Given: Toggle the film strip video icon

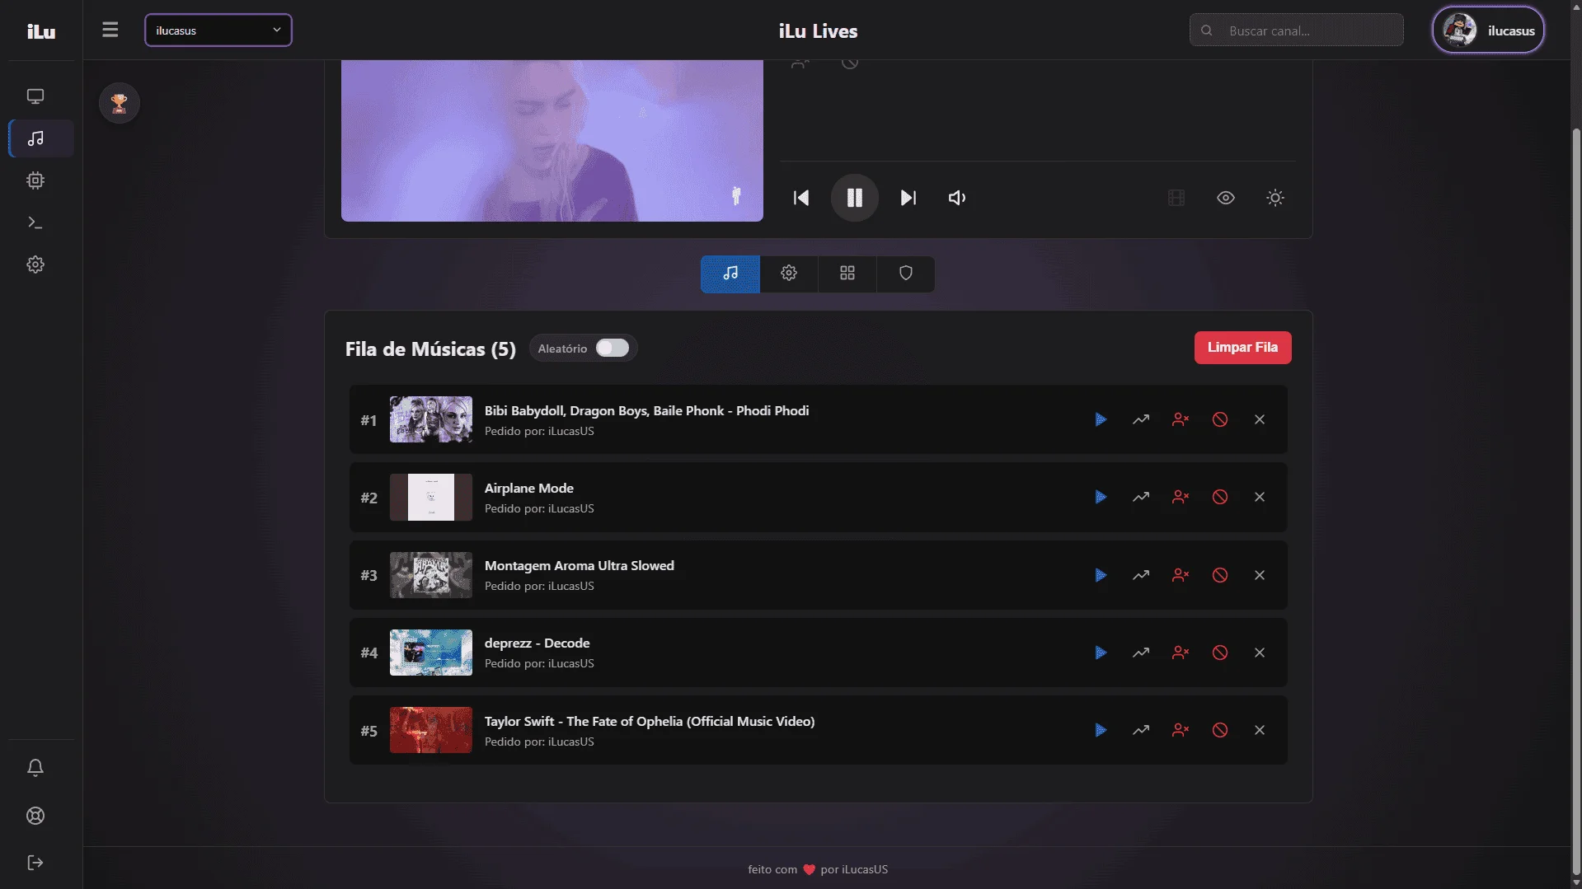Looking at the screenshot, I should [1176, 198].
